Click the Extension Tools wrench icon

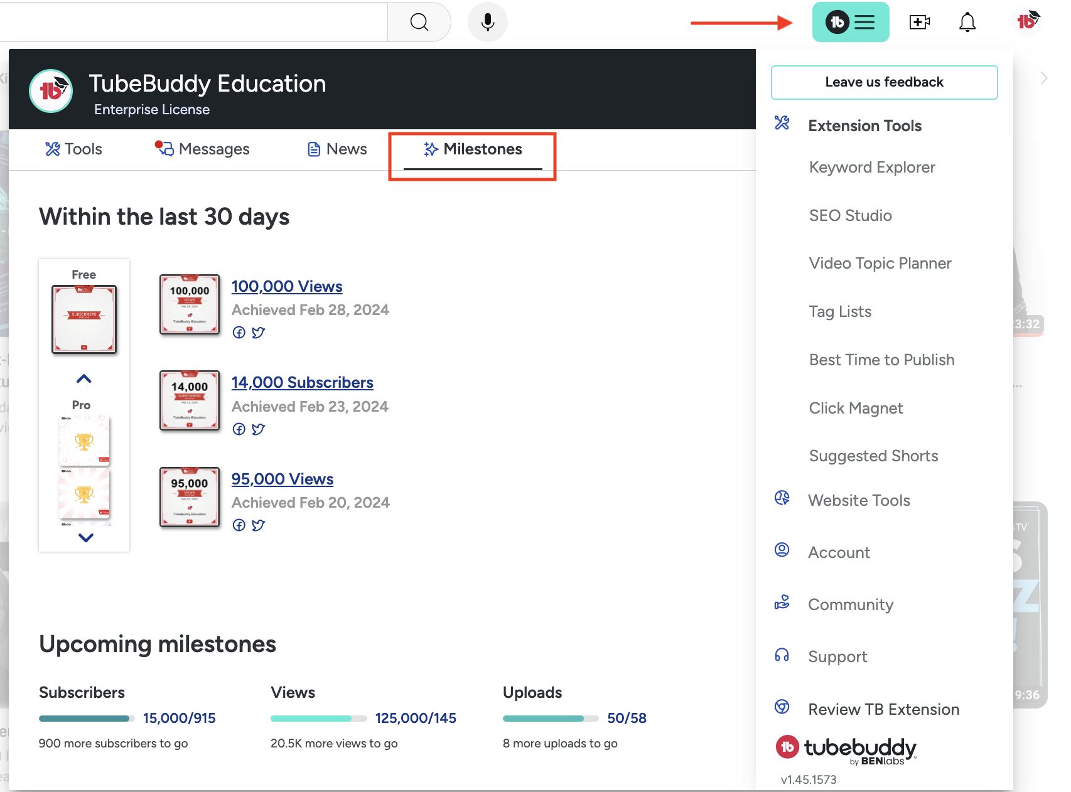(782, 123)
